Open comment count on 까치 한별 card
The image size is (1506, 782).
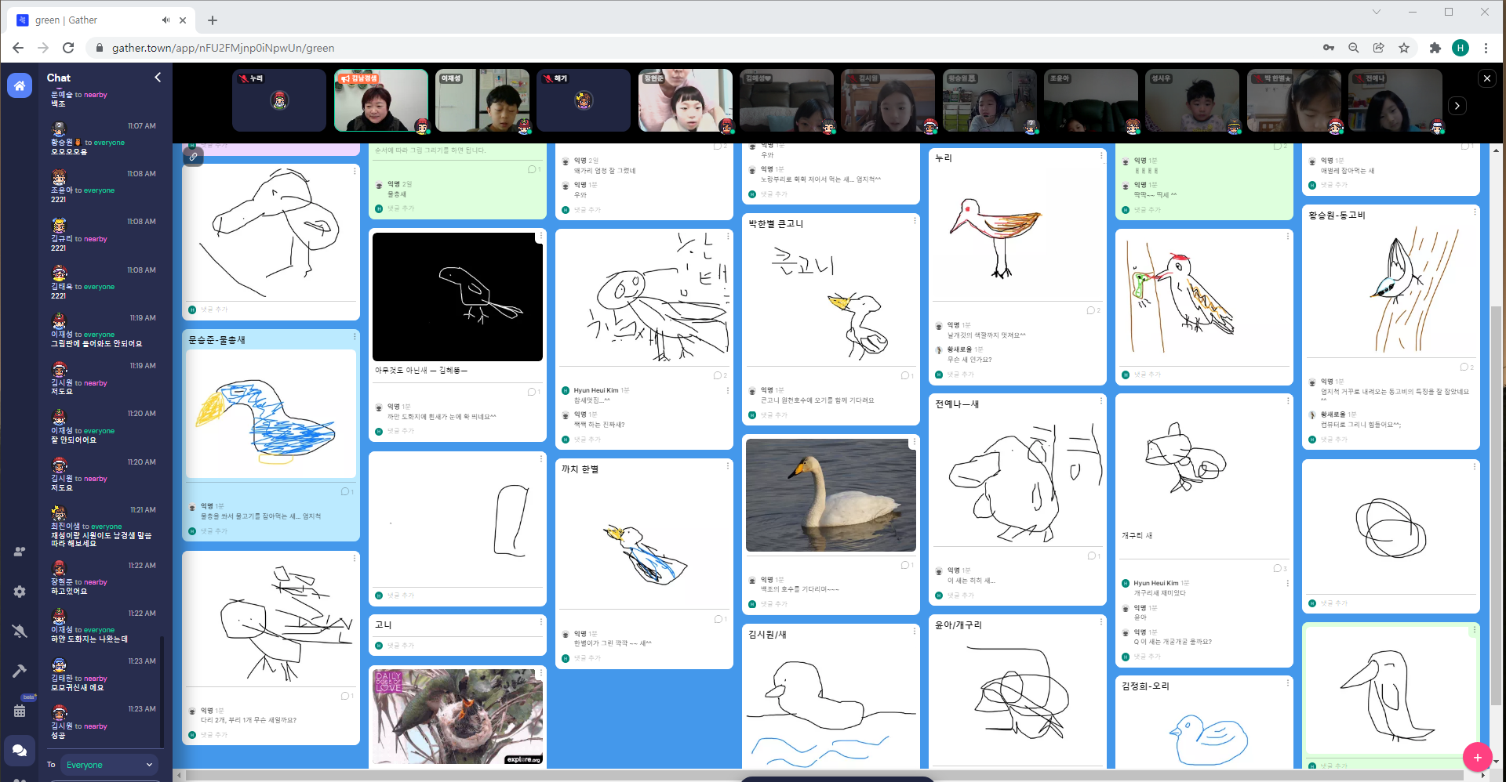point(720,620)
